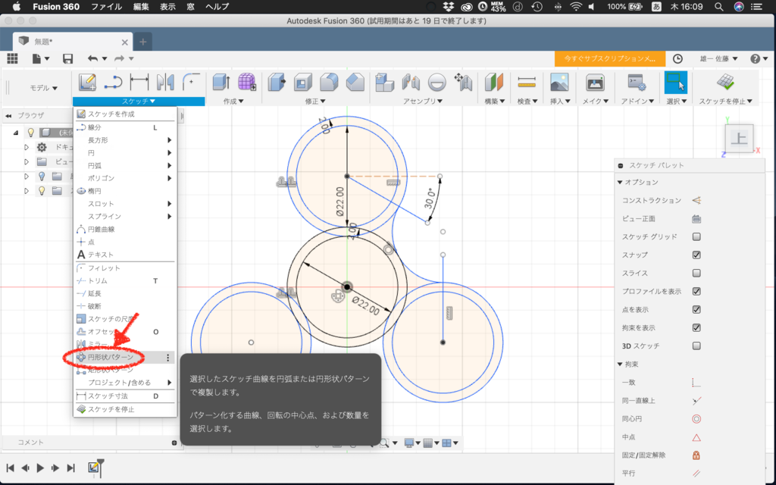The height and width of the screenshot is (485, 776).
Task: Choose the Midpoint triangle constraint icon
Action: 696,437
